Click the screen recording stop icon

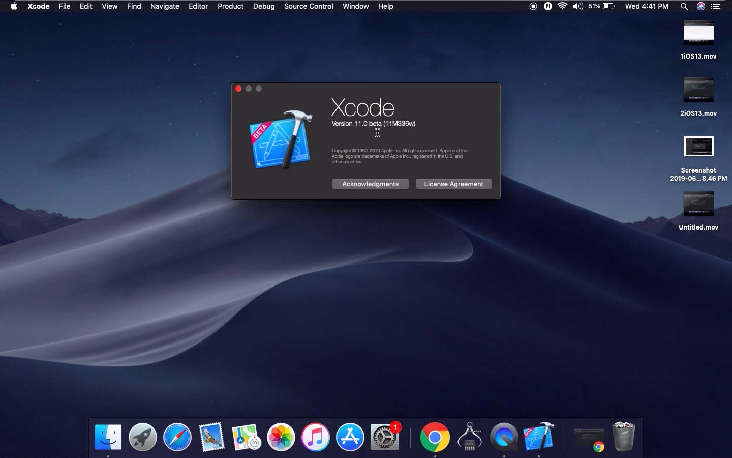pyautogui.click(x=533, y=6)
